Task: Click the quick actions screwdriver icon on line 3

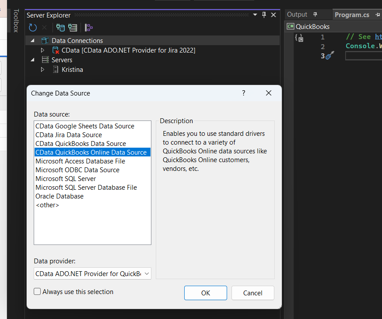Action: click(x=330, y=56)
